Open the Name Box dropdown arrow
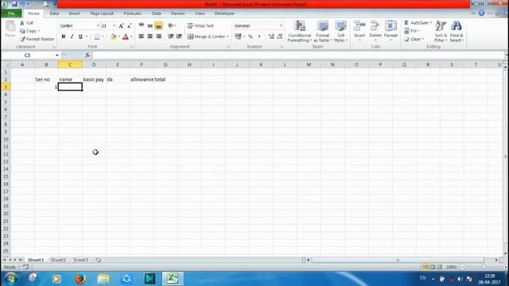 56,55
